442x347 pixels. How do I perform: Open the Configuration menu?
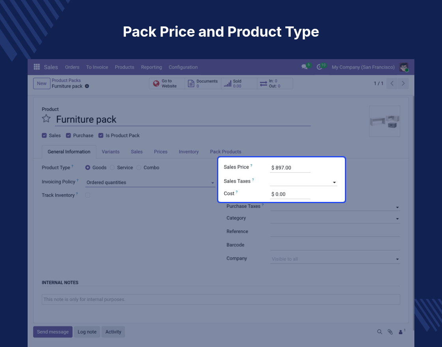tap(183, 67)
